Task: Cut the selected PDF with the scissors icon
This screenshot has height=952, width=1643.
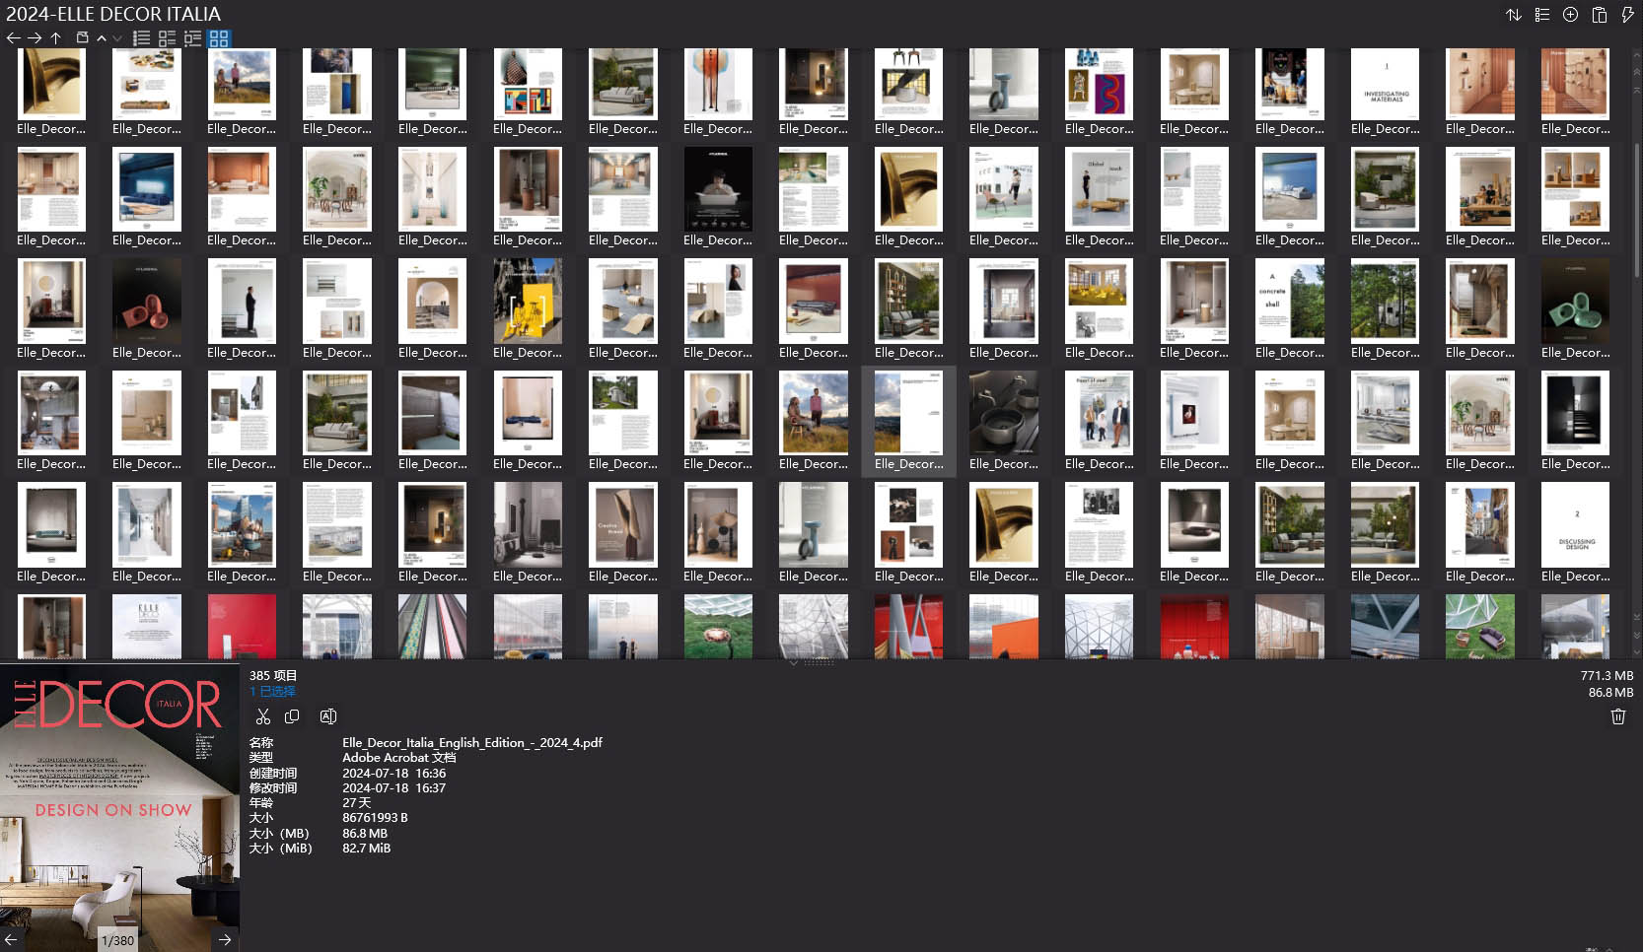Action: [x=262, y=716]
